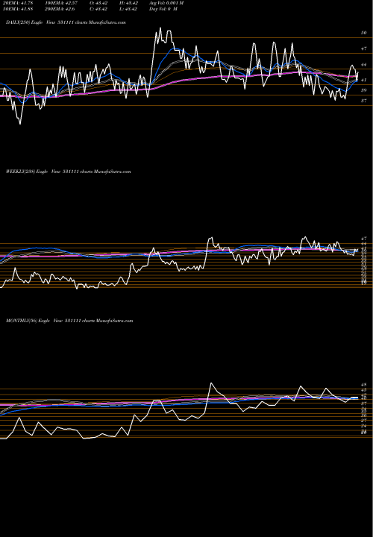Click the 20EMA value text
373x537 pixels.
coord(17,3)
